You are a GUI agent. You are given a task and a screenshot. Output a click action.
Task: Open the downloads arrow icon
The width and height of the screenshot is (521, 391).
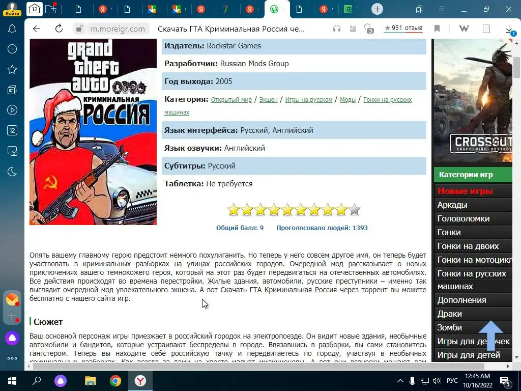[509, 30]
